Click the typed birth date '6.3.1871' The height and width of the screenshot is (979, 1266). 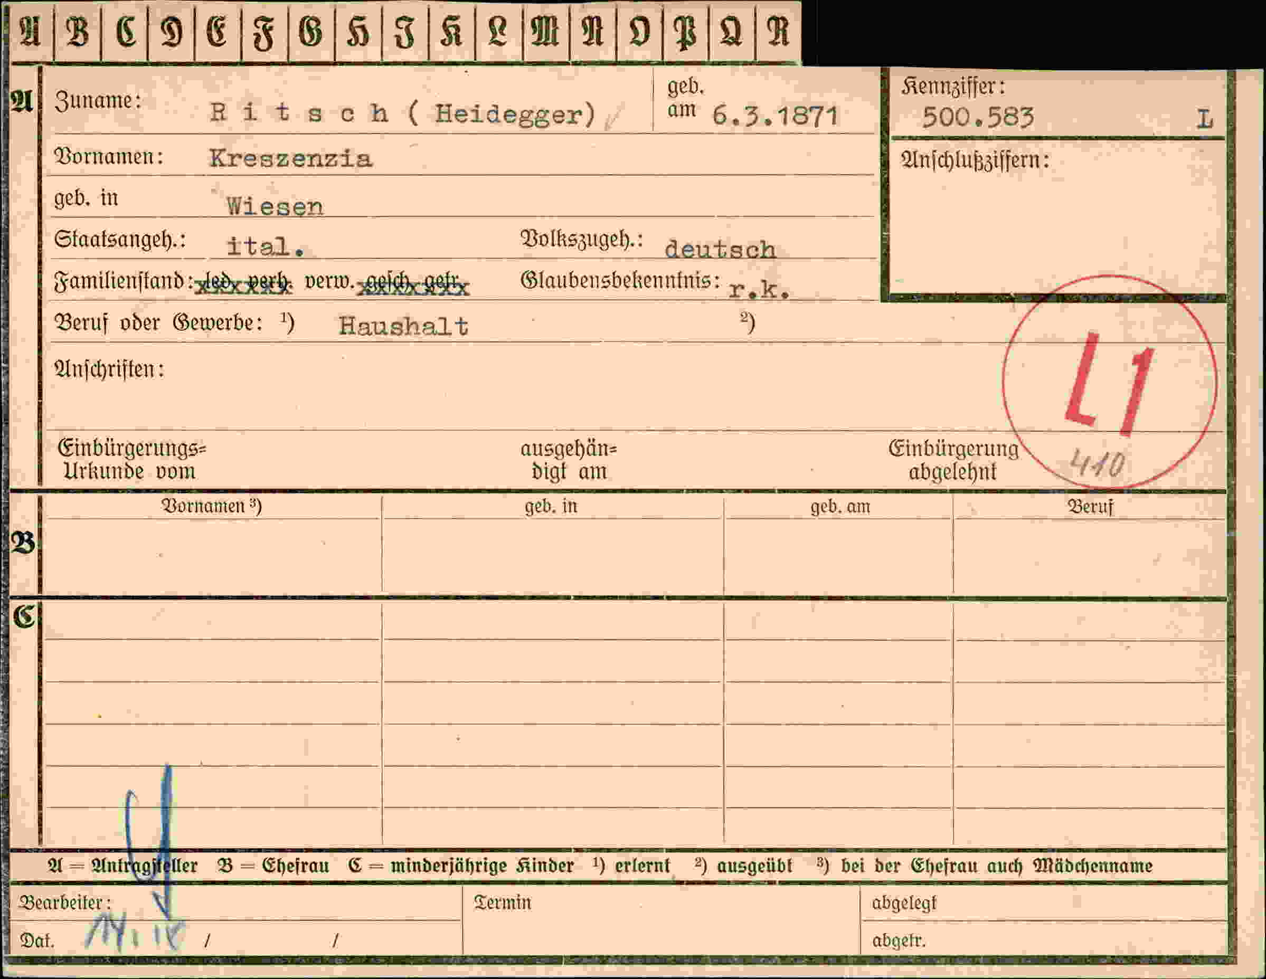click(x=775, y=116)
